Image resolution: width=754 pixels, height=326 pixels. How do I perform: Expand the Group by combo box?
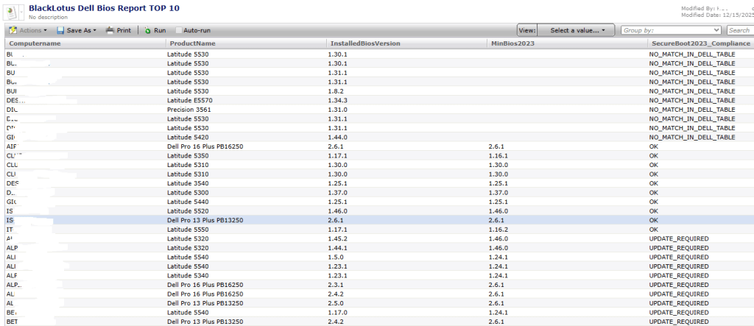(716, 30)
